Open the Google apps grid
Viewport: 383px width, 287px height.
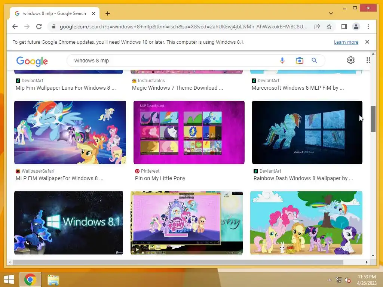(368, 60)
